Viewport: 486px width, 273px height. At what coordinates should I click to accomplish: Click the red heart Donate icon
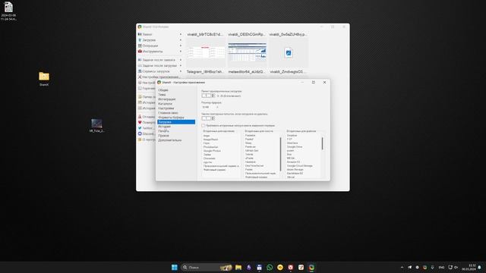[140, 122]
